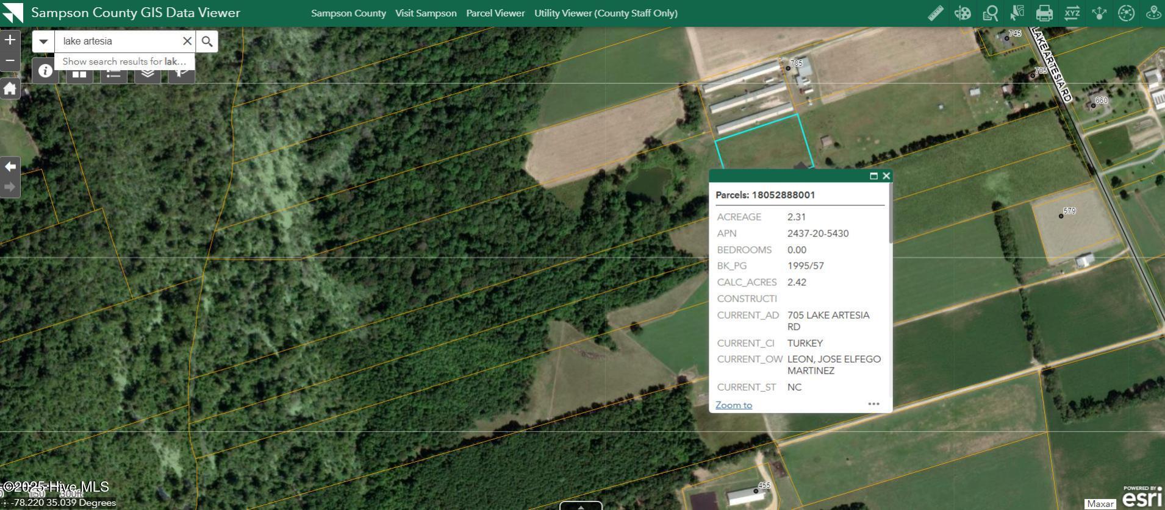This screenshot has width=1165, height=510.
Task: Open the attribute table arrow tab
Action: click(581, 506)
